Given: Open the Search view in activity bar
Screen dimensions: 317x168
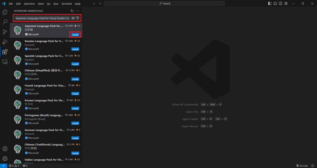Looking at the screenshot, I should (5, 22).
